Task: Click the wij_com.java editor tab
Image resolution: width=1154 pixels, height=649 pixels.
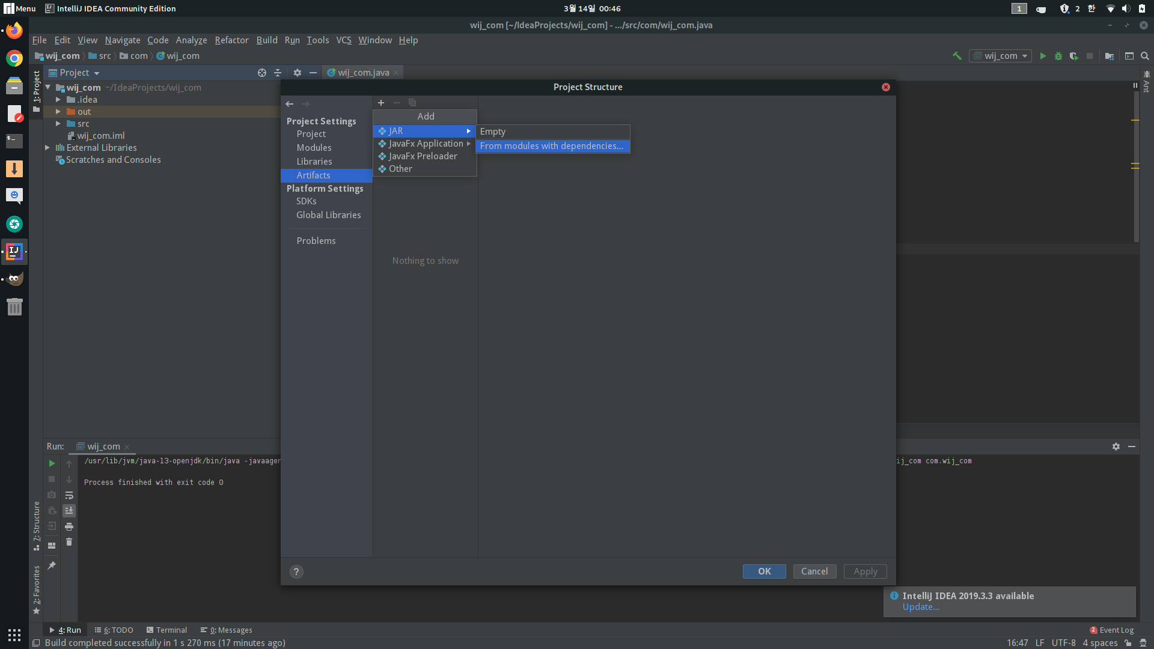Action: (x=362, y=73)
